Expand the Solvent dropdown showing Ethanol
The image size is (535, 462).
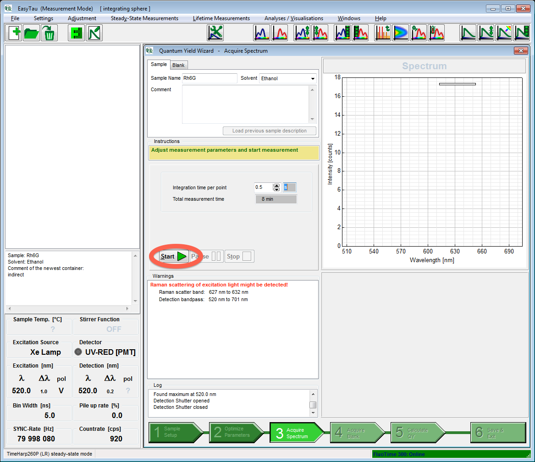click(x=313, y=79)
